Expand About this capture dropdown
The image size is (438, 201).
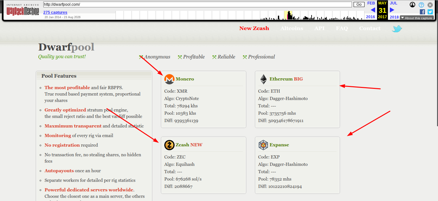[417, 18]
